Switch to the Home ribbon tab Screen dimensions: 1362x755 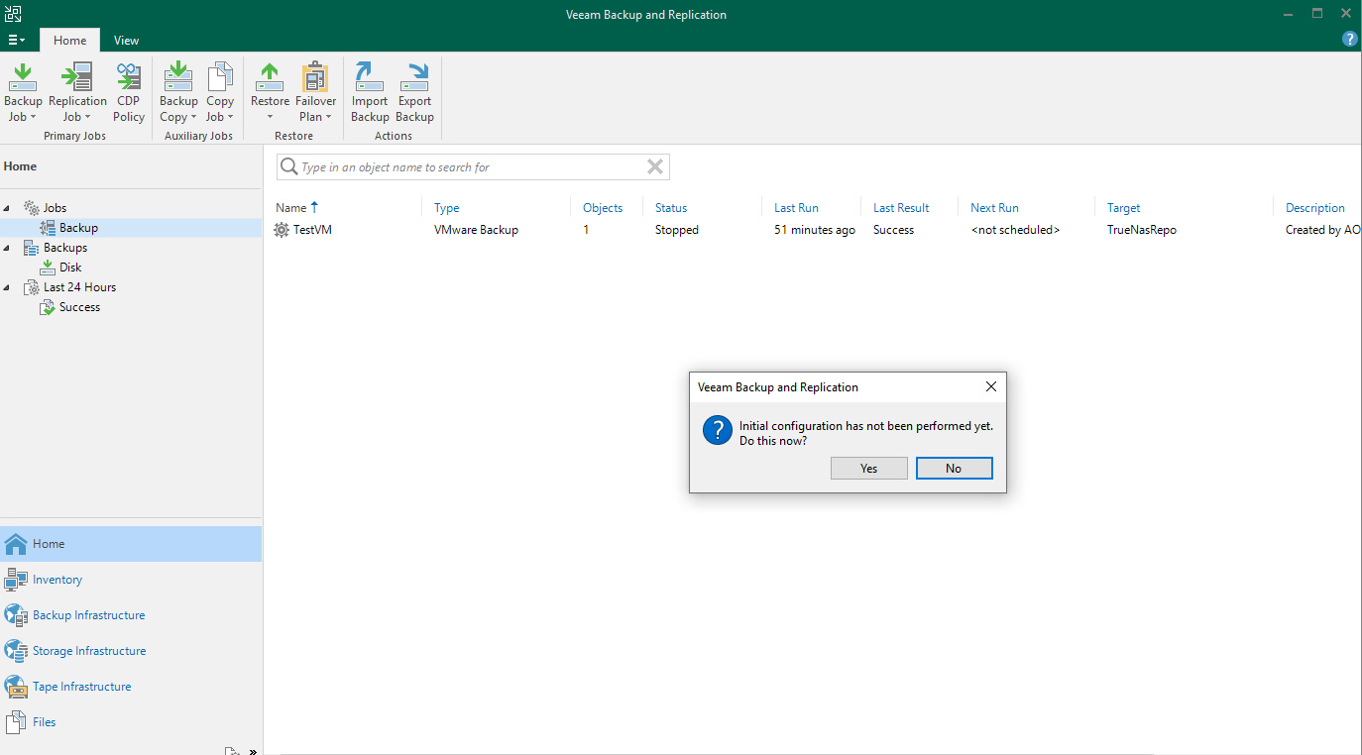69,41
